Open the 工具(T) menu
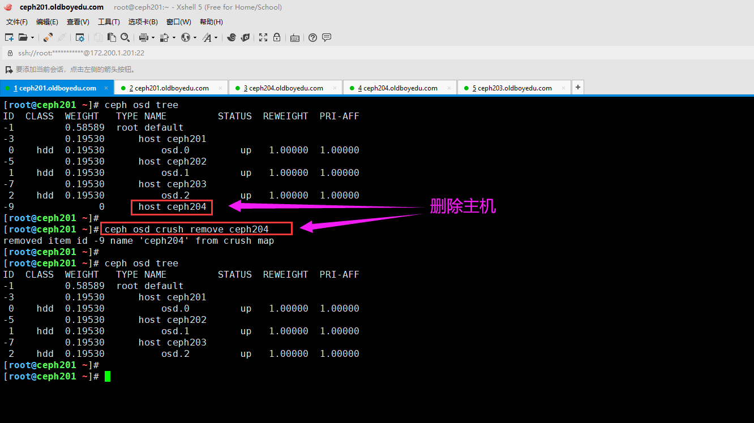The height and width of the screenshot is (423, 754). point(109,22)
